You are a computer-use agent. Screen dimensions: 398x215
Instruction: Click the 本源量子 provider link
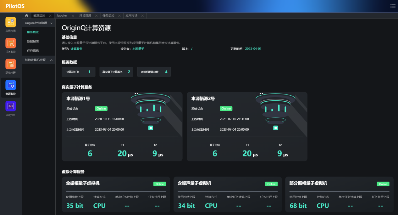point(138,49)
